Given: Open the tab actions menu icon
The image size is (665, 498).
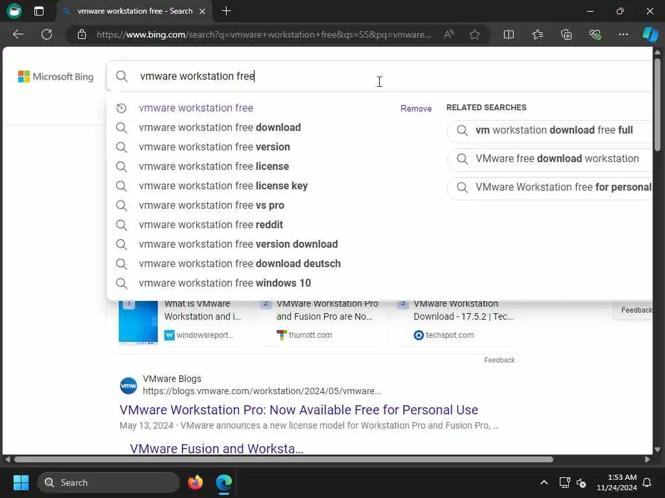Looking at the screenshot, I should tap(39, 11).
